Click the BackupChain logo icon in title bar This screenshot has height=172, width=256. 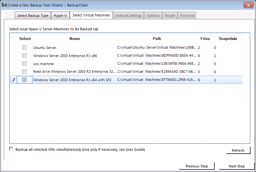5,5
